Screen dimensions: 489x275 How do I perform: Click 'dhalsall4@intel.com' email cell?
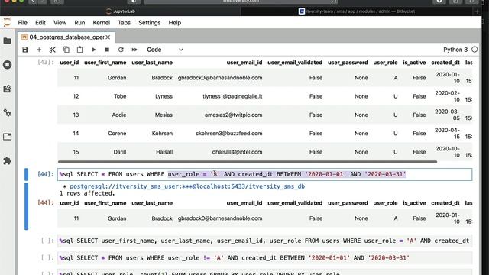[237, 152]
